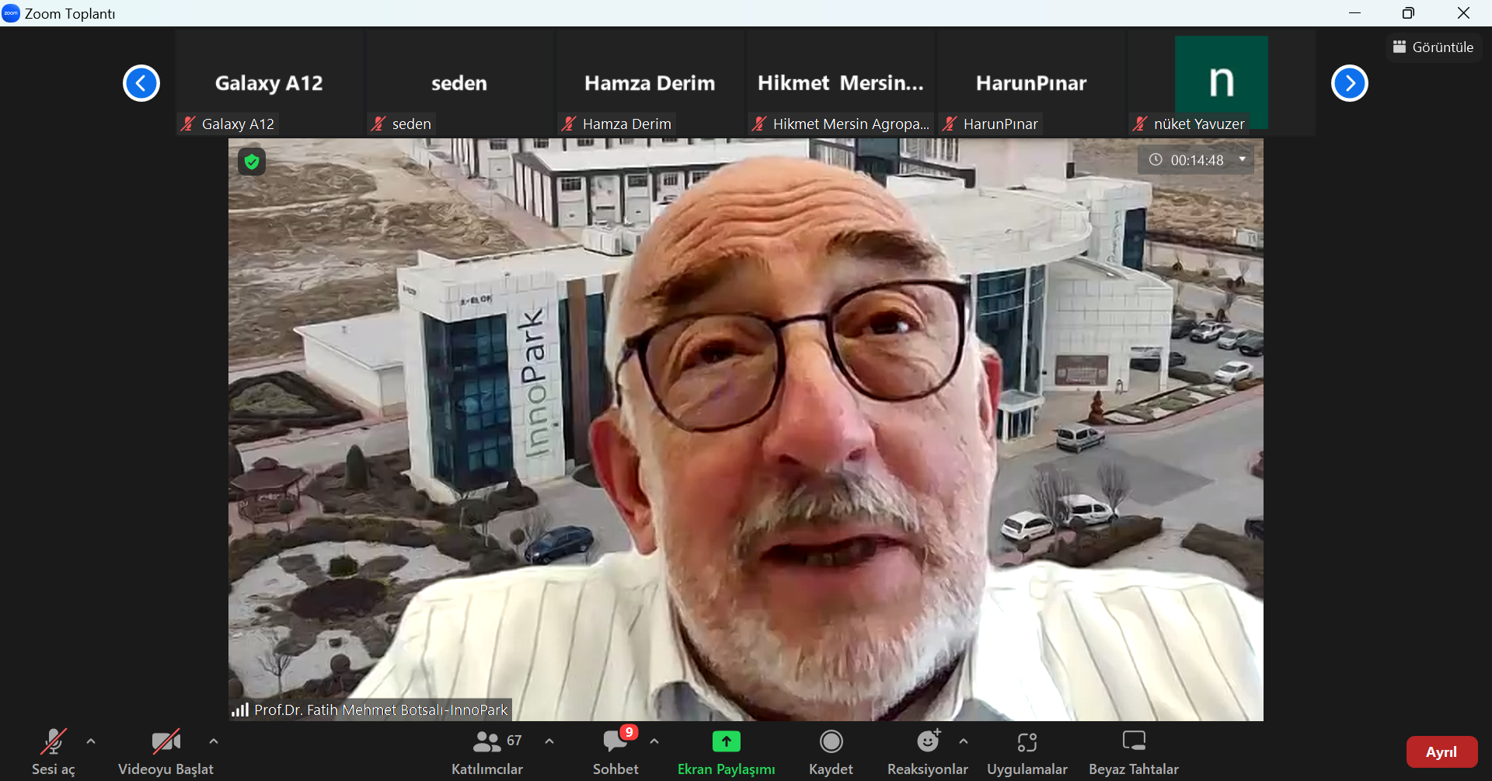The width and height of the screenshot is (1492, 781).
Task: Expand the participants options chevron
Action: click(549, 741)
